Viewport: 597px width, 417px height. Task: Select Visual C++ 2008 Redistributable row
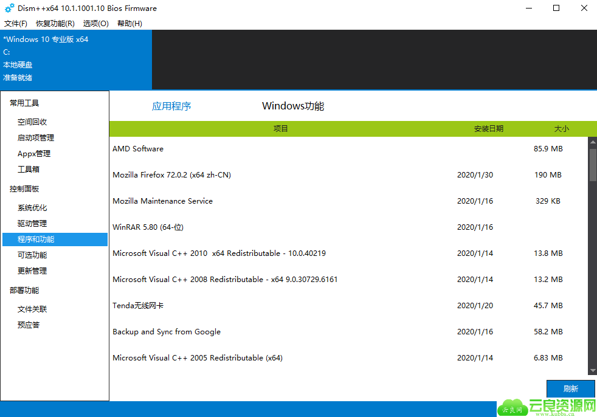tap(348, 280)
